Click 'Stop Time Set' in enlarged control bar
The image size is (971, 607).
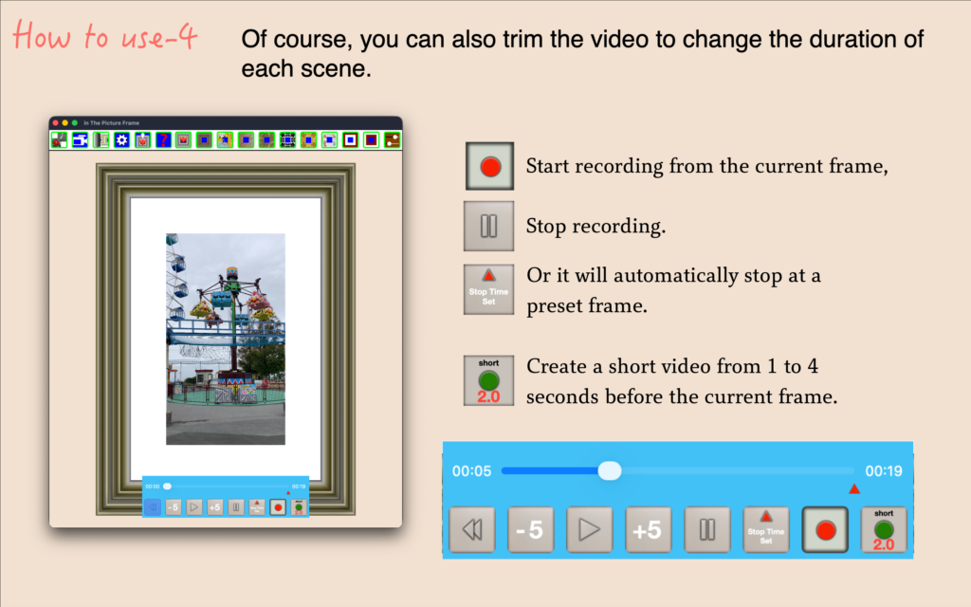pyautogui.click(x=766, y=530)
